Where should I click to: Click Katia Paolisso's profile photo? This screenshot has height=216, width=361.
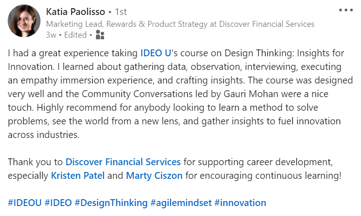point(24,21)
